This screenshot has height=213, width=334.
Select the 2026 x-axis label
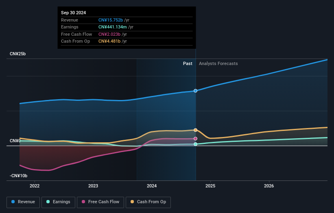(x=269, y=186)
